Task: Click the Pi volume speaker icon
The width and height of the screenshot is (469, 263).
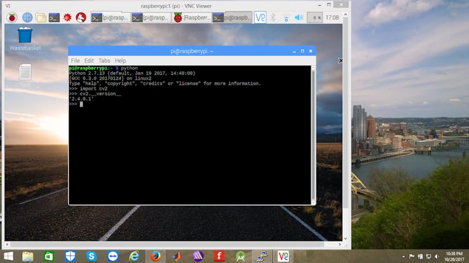Action: (x=299, y=18)
